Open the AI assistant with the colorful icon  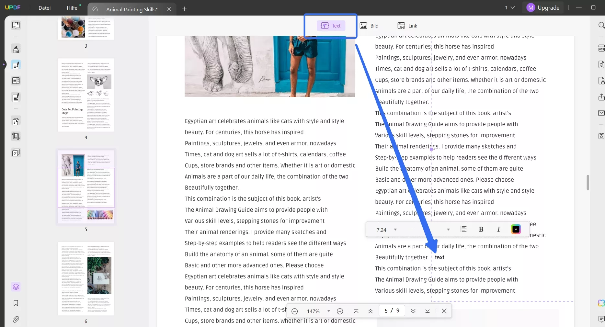tap(601, 303)
